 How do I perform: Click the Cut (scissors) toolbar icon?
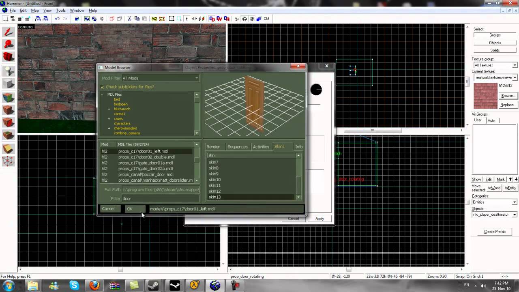coord(129,19)
